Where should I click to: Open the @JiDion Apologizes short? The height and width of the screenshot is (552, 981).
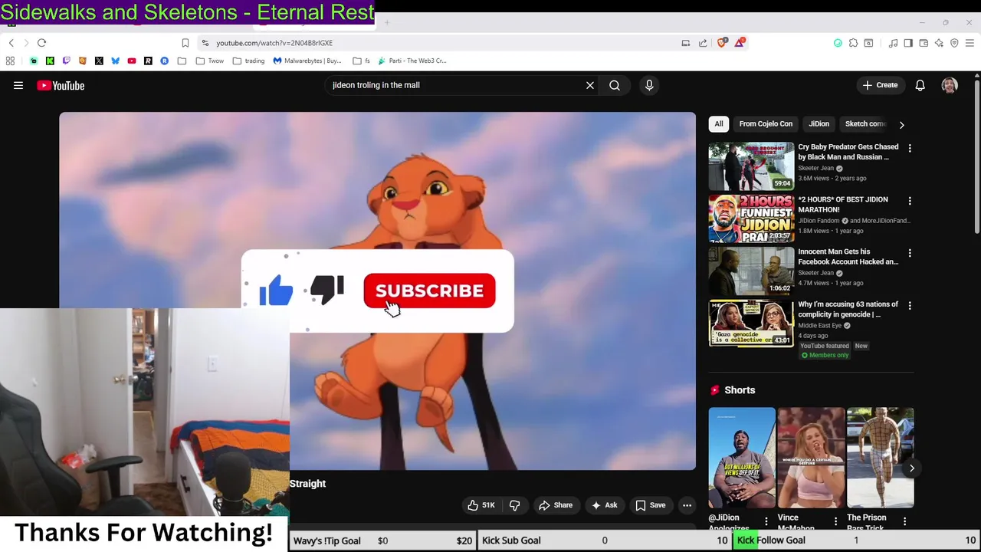click(742, 458)
